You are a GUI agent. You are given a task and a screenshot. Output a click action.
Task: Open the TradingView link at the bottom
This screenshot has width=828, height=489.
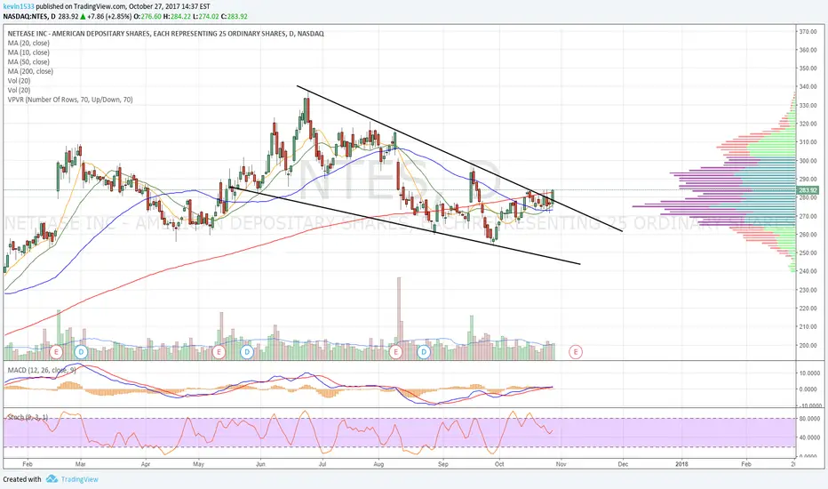point(79,479)
